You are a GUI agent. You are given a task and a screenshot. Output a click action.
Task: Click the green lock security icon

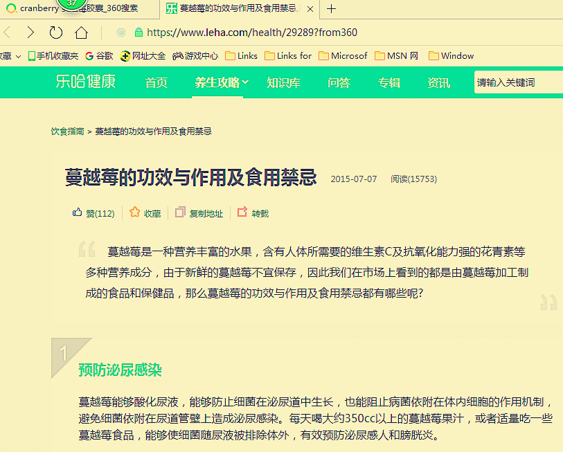click(138, 33)
